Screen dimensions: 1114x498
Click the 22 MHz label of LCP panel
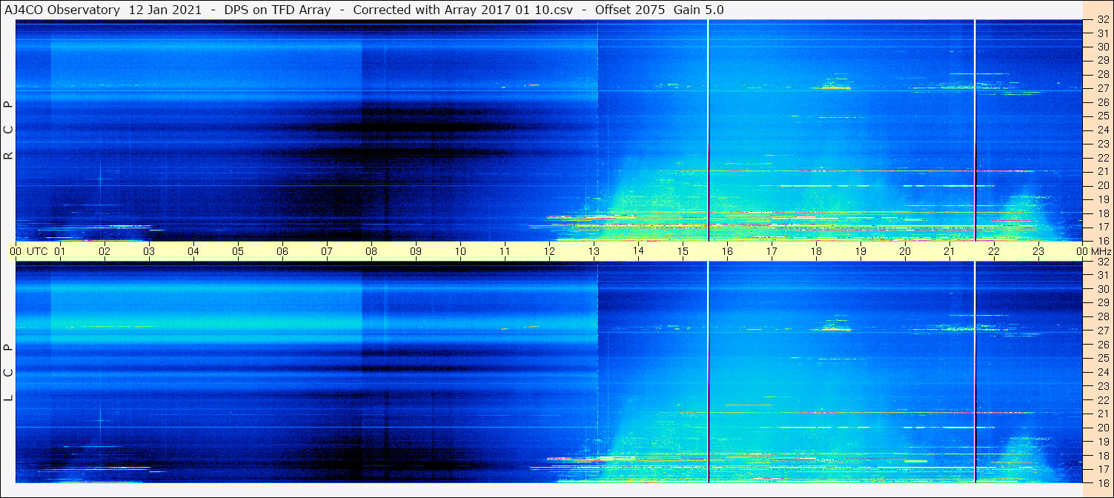coord(1103,399)
